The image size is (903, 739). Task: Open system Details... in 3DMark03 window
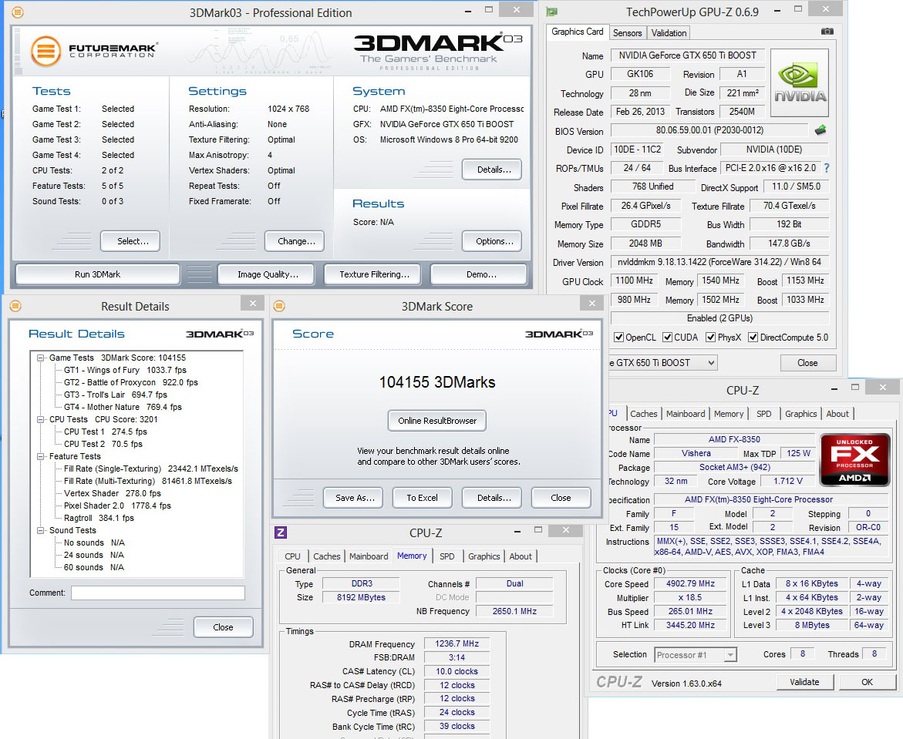point(492,170)
